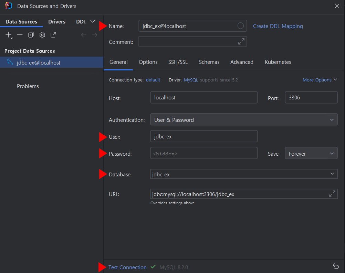The width and height of the screenshot is (345, 273).
Task: Click the color circle in Name field
Action: coord(240,26)
